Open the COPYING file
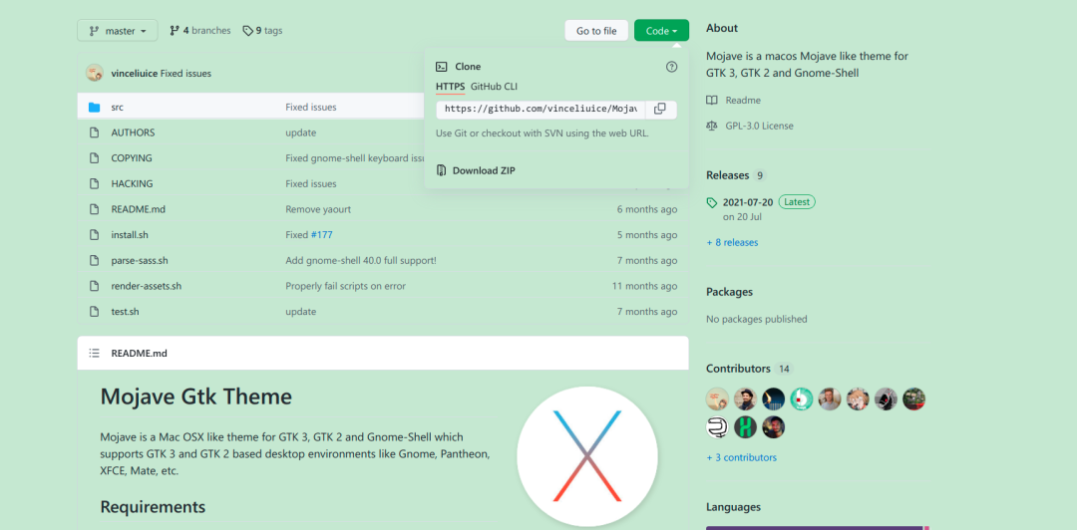 tap(132, 157)
